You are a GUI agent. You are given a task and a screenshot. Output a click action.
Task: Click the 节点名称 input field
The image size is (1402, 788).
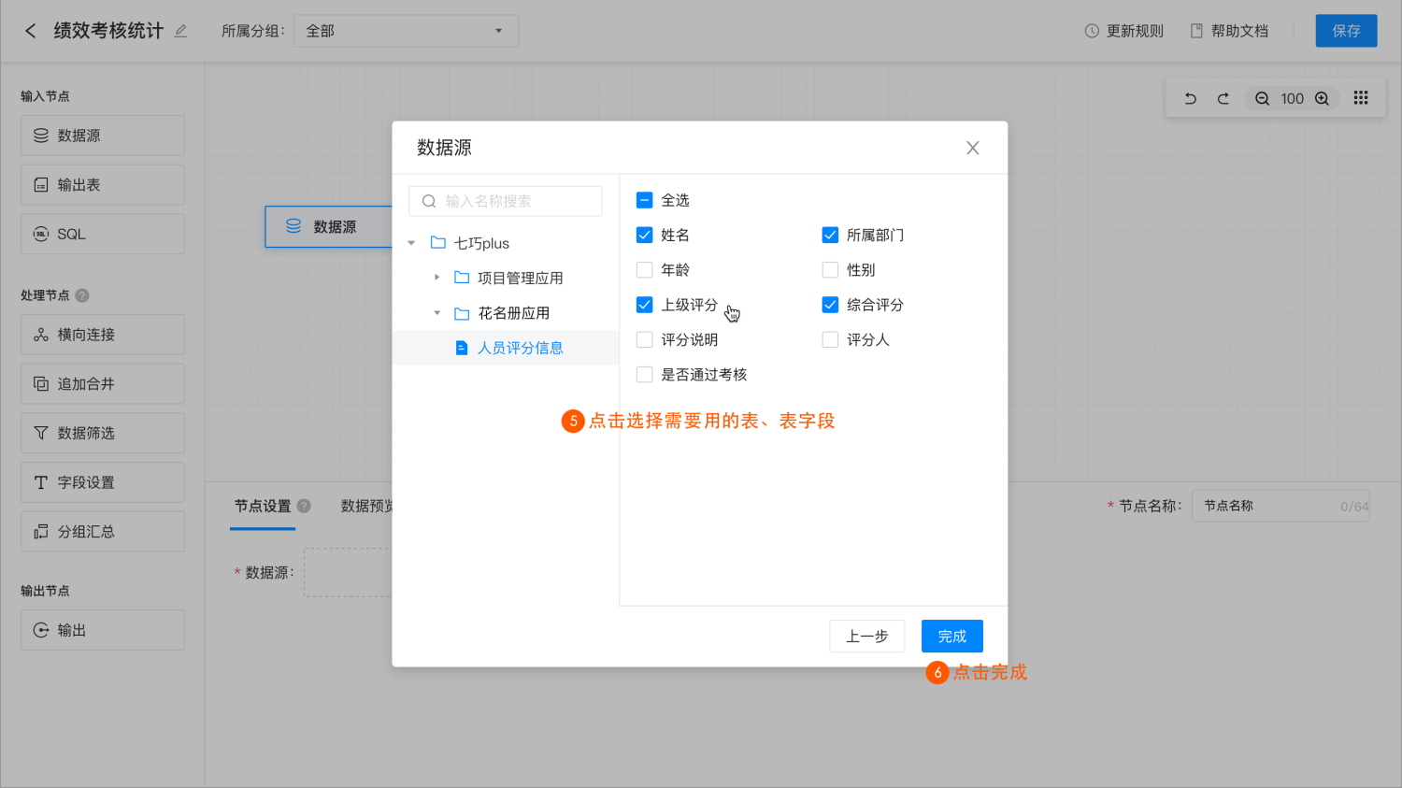click(1280, 506)
